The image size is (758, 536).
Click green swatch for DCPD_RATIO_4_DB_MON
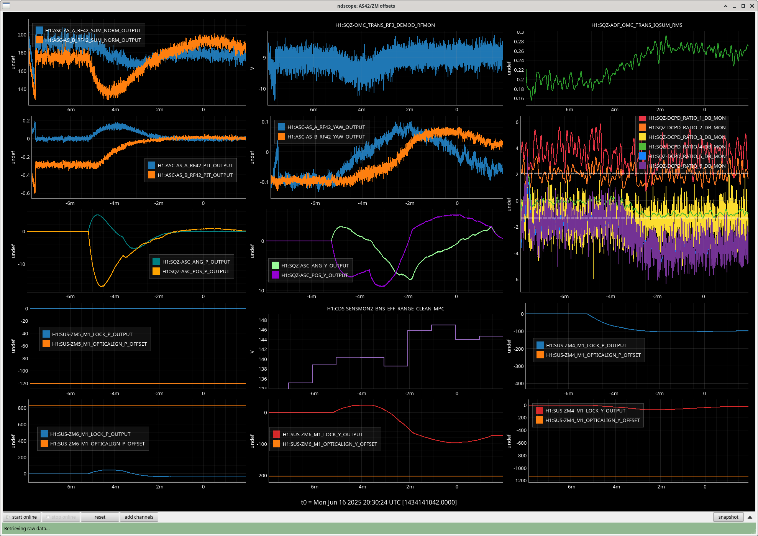[643, 147]
